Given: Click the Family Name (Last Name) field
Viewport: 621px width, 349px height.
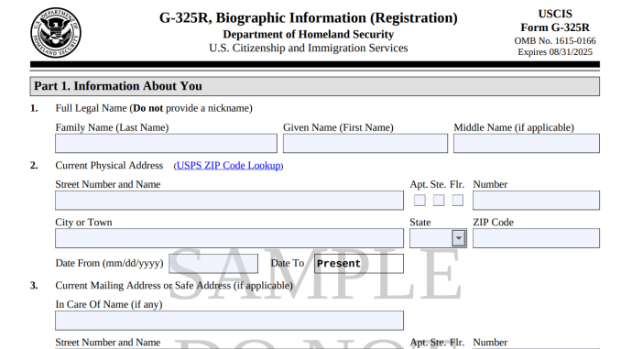Looking at the screenshot, I should pyautogui.click(x=166, y=144).
